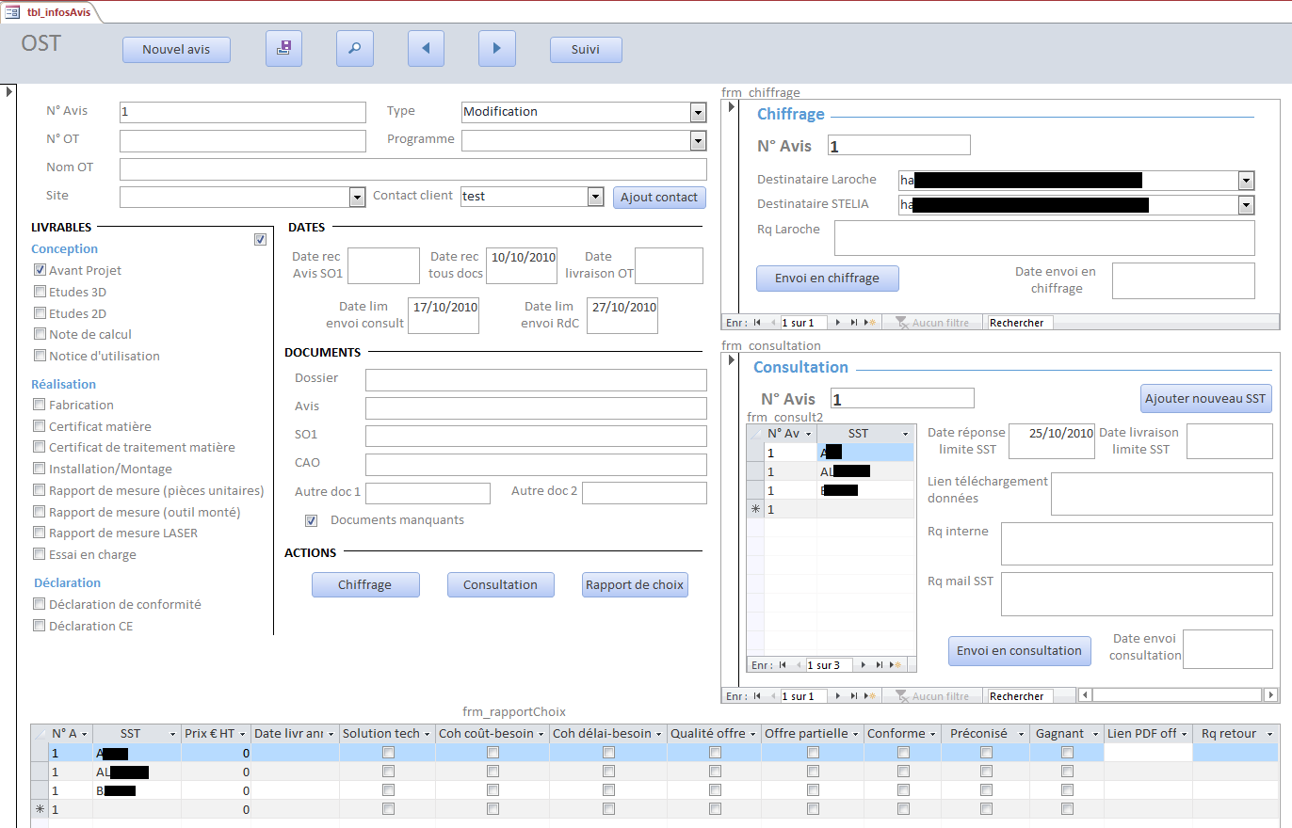
Task: Click next record arrow in frm_chiffrage navigator
Action: [837, 323]
